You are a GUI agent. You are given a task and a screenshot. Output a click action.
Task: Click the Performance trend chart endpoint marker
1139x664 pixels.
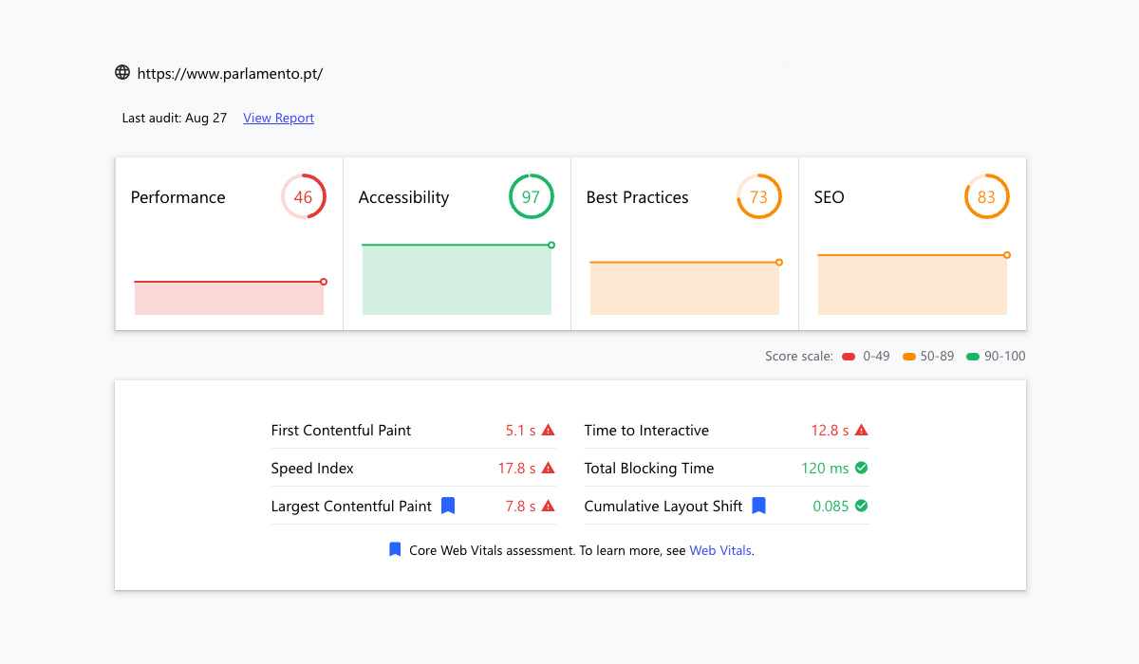pyautogui.click(x=324, y=282)
